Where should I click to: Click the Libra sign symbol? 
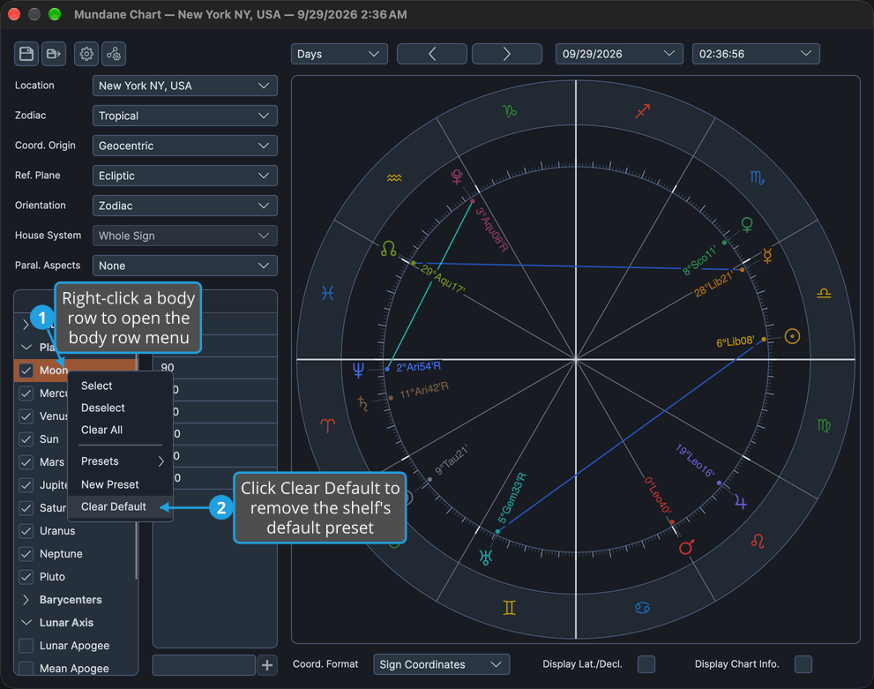[824, 293]
